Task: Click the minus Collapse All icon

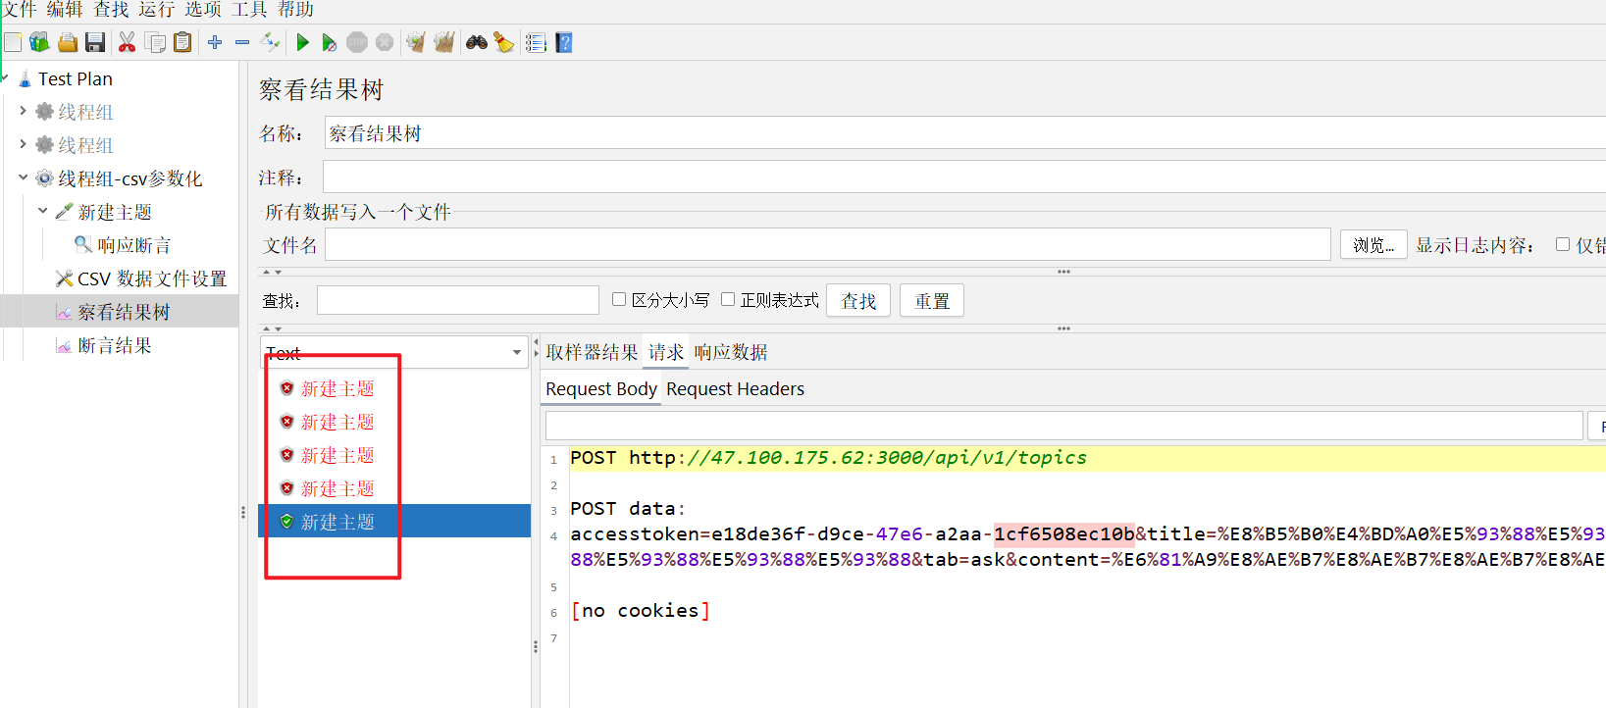Action: click(242, 42)
